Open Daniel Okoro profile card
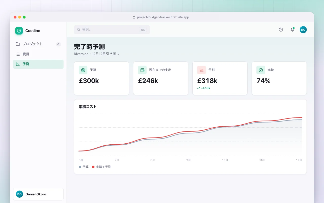324x203 pixels. click(x=38, y=194)
